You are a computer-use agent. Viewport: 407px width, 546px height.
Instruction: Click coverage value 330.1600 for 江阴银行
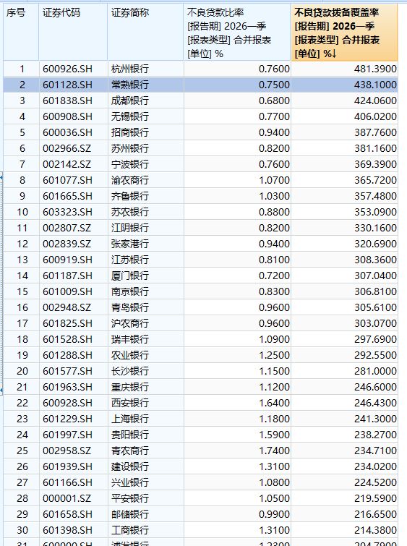pyautogui.click(x=375, y=228)
